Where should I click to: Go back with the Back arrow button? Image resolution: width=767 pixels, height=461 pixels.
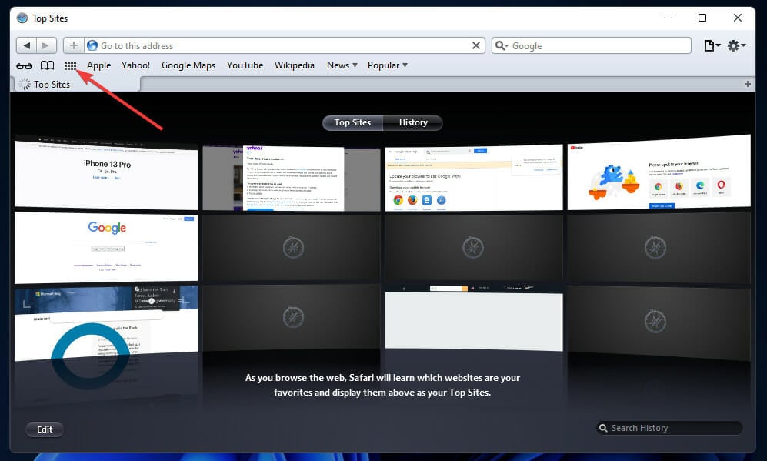tap(26, 45)
